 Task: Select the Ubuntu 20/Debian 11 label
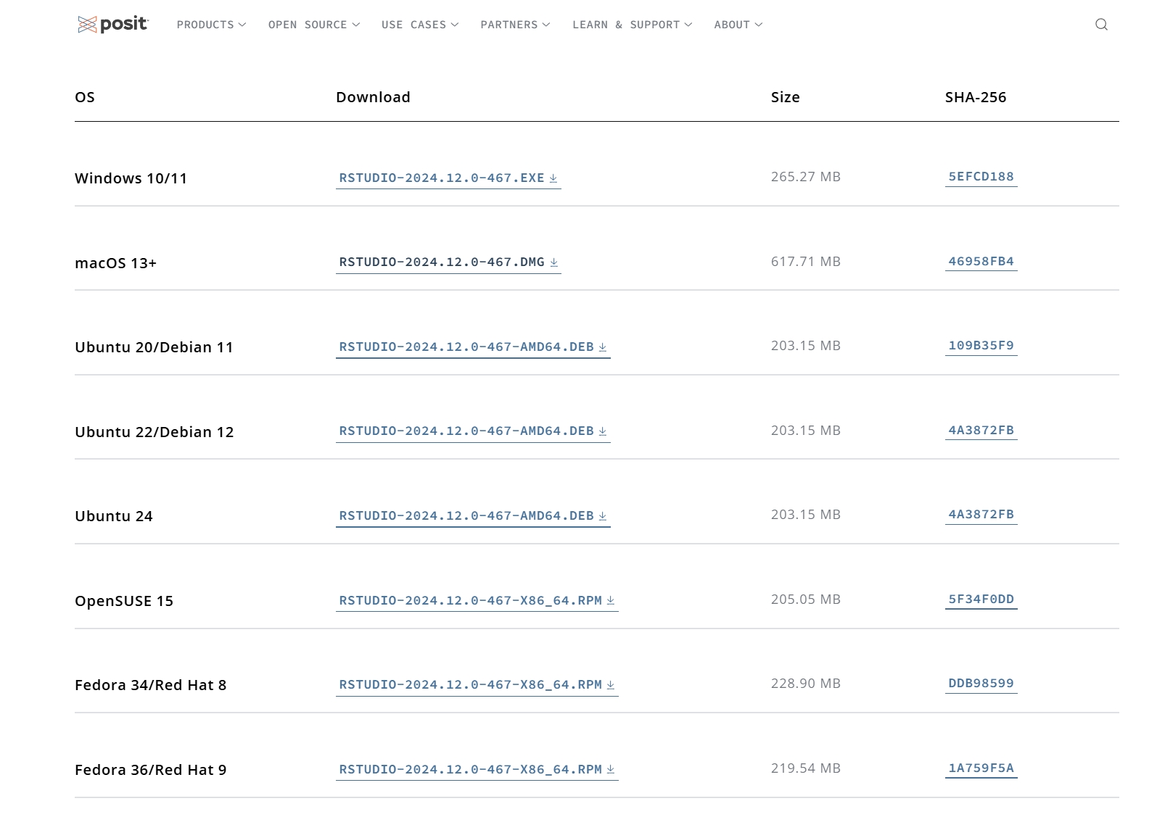coord(154,347)
